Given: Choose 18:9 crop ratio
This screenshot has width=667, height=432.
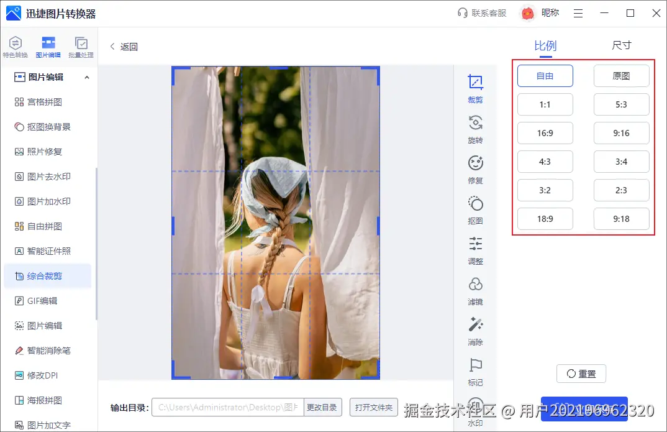Looking at the screenshot, I should (545, 219).
